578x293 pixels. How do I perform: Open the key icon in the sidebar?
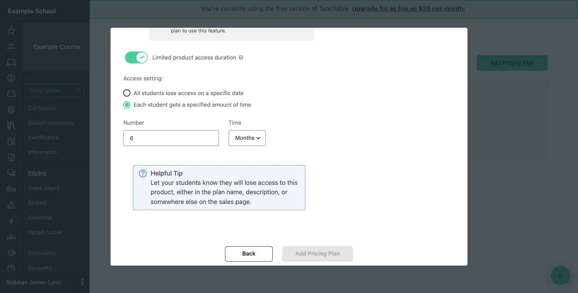point(11,189)
